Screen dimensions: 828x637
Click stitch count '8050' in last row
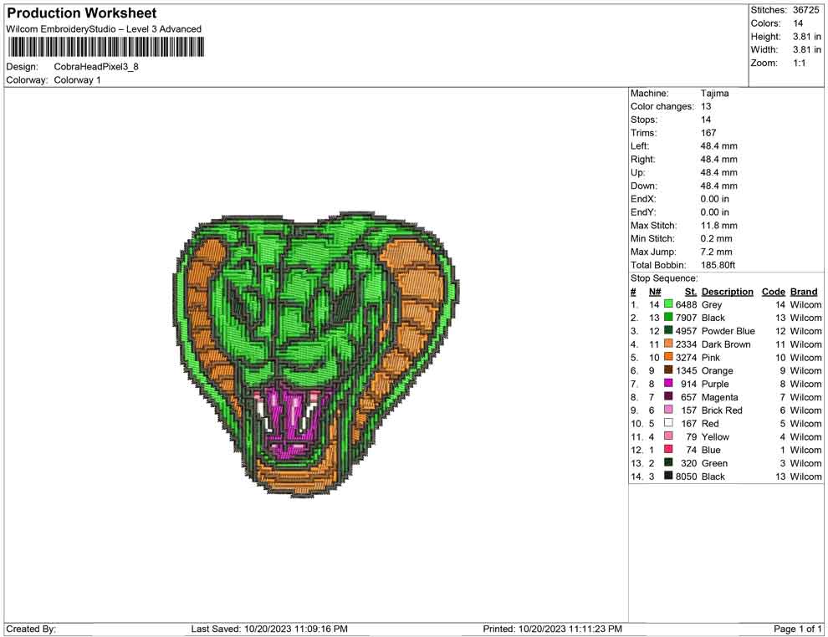(x=686, y=476)
